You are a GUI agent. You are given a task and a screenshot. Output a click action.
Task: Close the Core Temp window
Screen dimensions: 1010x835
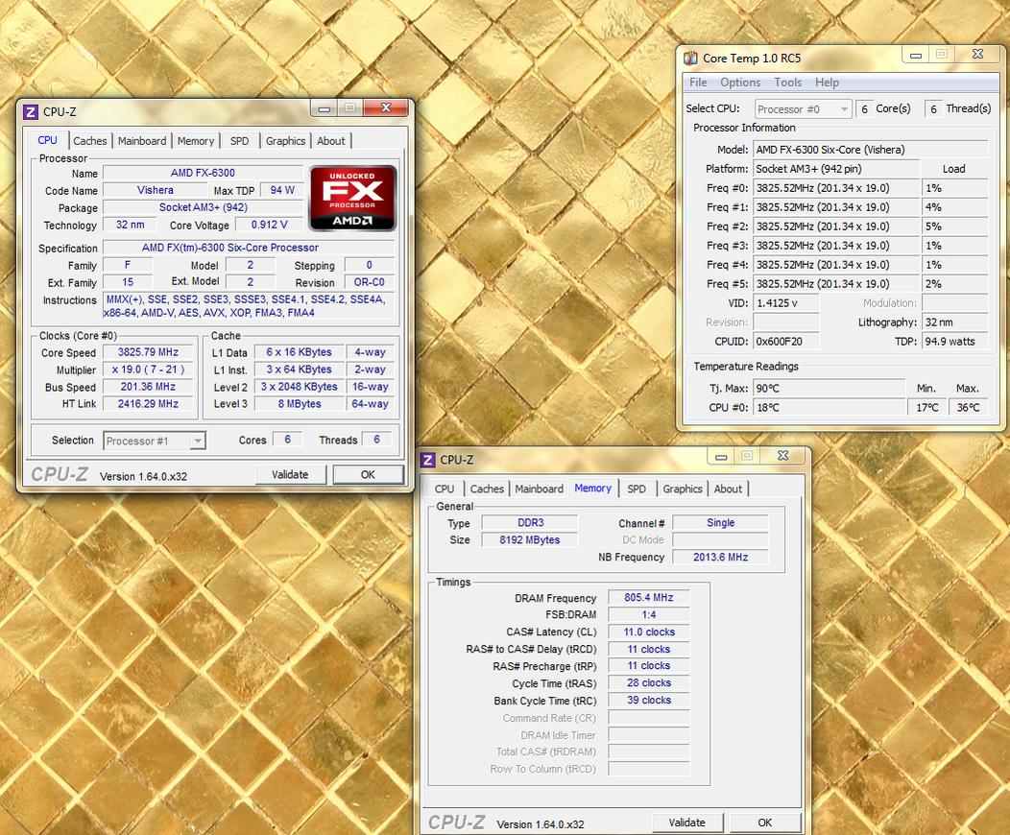click(977, 54)
